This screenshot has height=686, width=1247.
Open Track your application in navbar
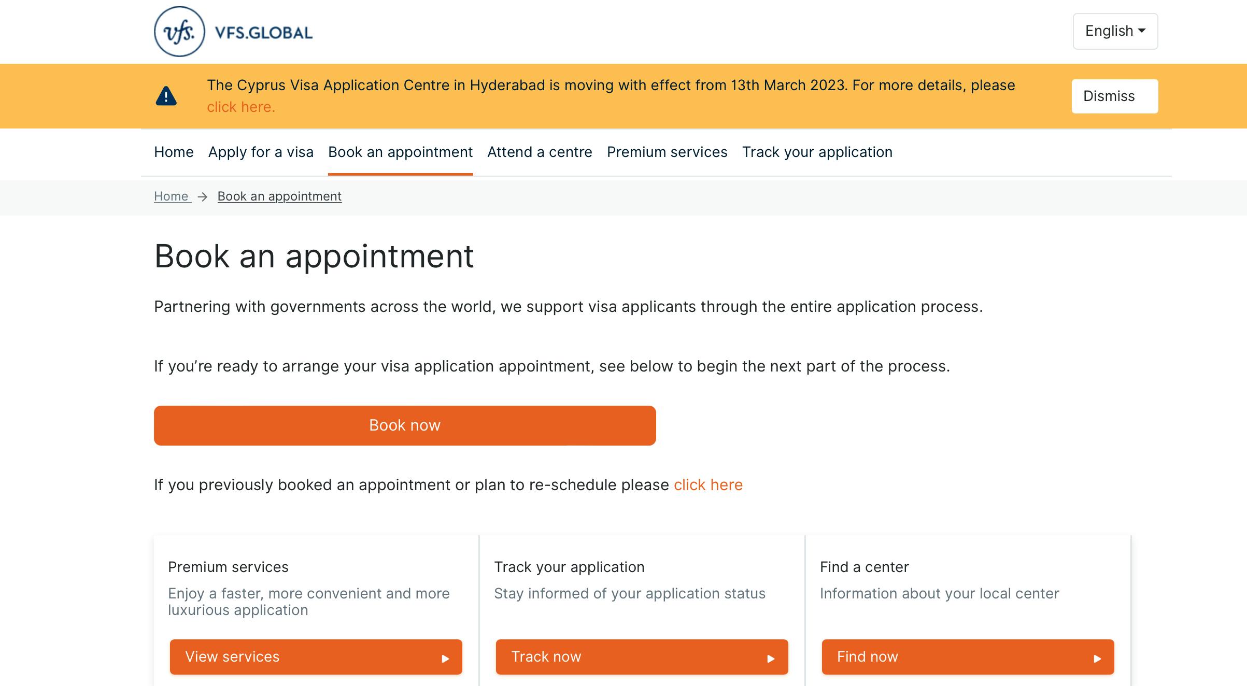tap(817, 152)
